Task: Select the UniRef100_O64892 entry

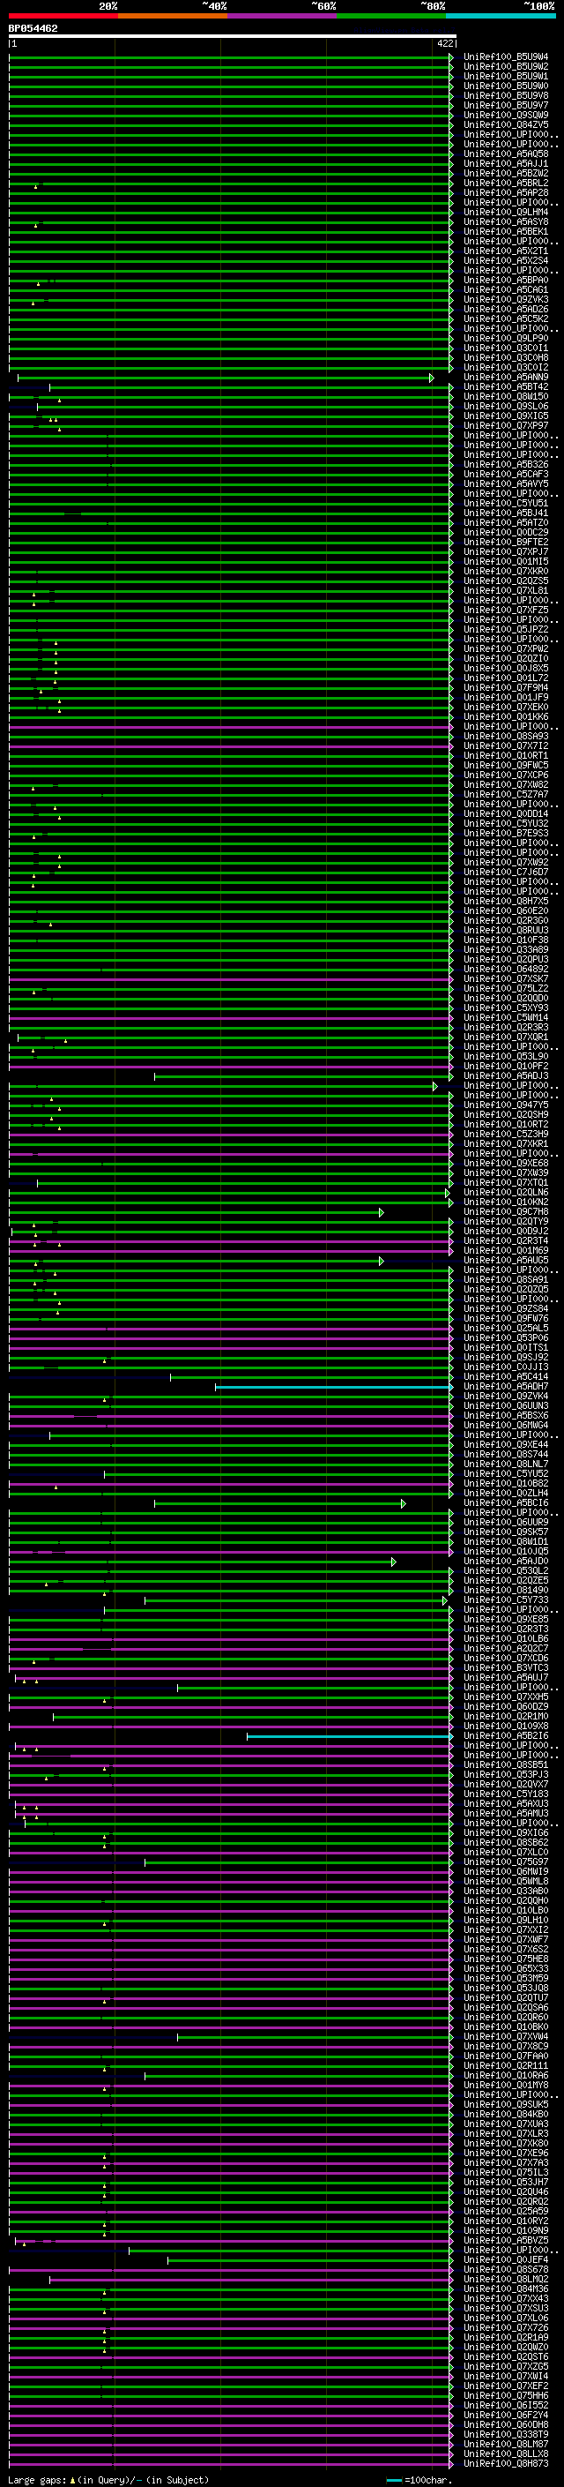Action: [506, 970]
